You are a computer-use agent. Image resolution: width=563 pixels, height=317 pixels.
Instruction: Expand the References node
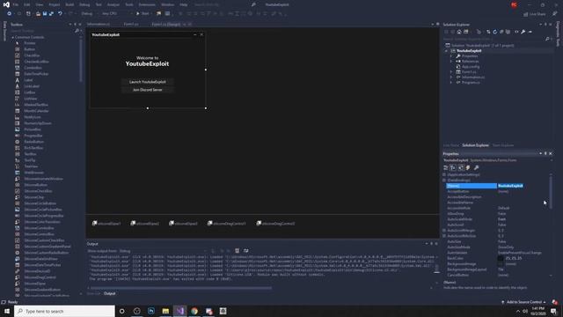point(451,62)
